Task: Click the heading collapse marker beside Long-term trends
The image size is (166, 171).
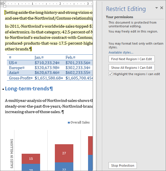Action: tap(3, 89)
